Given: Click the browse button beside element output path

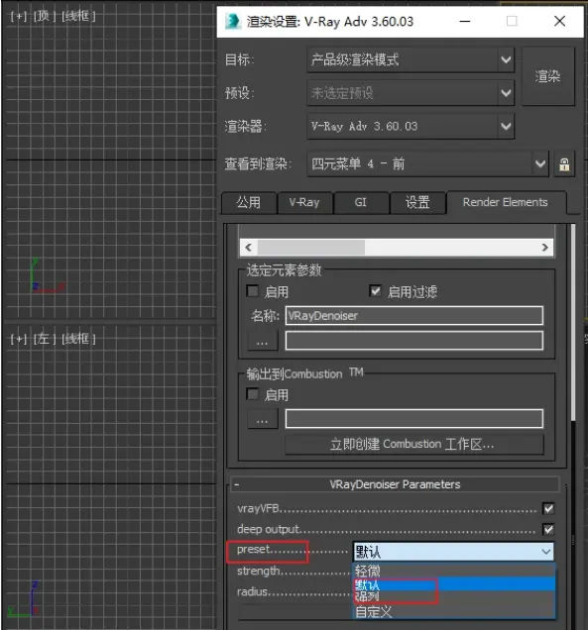Looking at the screenshot, I should click(262, 342).
